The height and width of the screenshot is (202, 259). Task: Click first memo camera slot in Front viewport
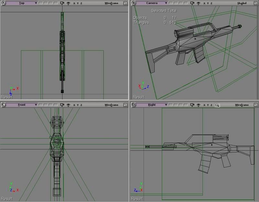pyautogui.click(x=41, y=105)
